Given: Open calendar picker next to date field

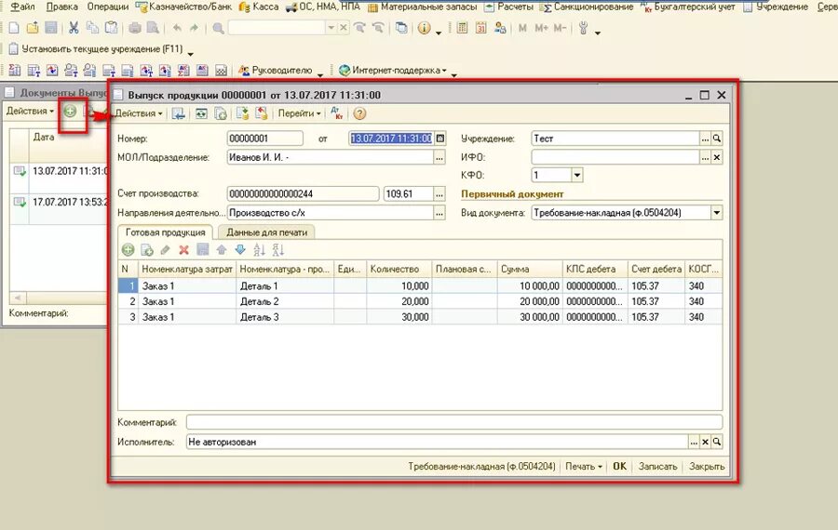Looking at the screenshot, I should pos(439,139).
